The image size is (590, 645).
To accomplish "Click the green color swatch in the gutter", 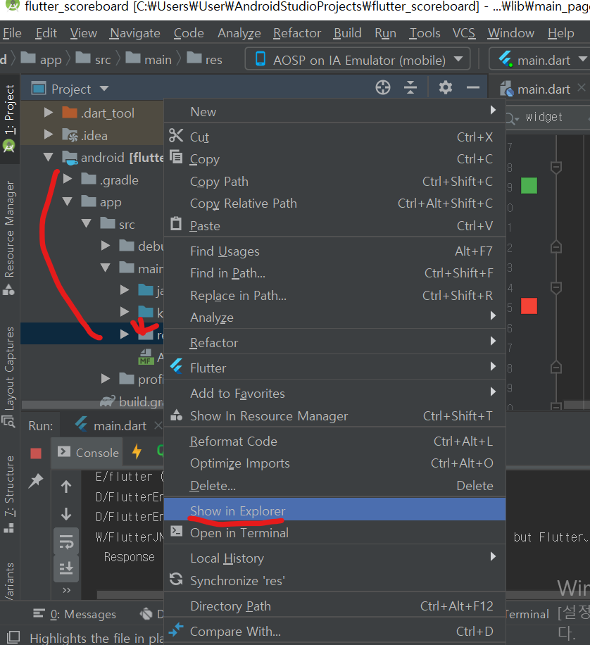I will point(529,185).
